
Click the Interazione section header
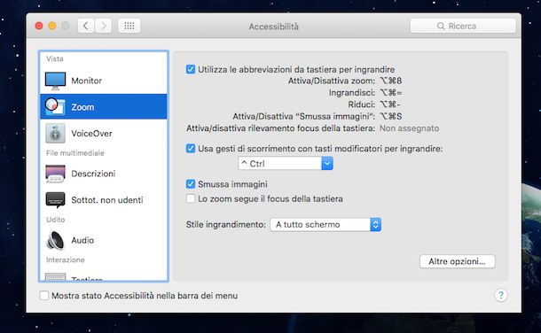66,259
